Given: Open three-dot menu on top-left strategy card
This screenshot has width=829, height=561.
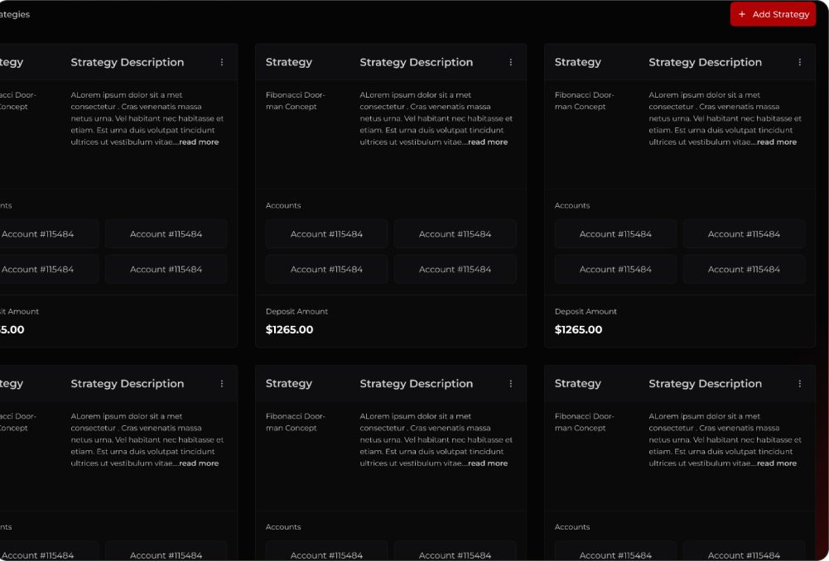Looking at the screenshot, I should 221,62.
